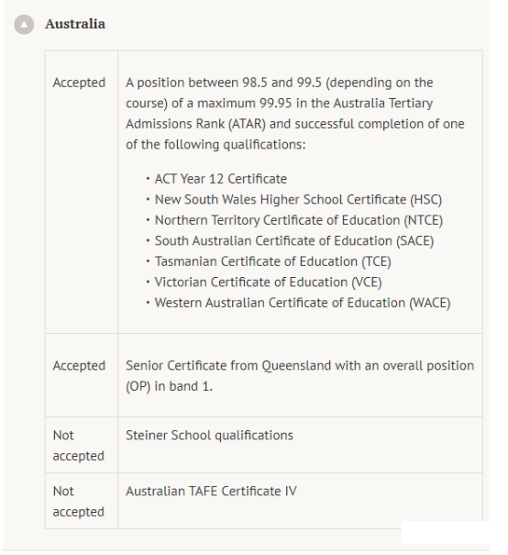Click South Australian Certificate of Education entry
This screenshot has width=508, height=555.
tap(294, 241)
